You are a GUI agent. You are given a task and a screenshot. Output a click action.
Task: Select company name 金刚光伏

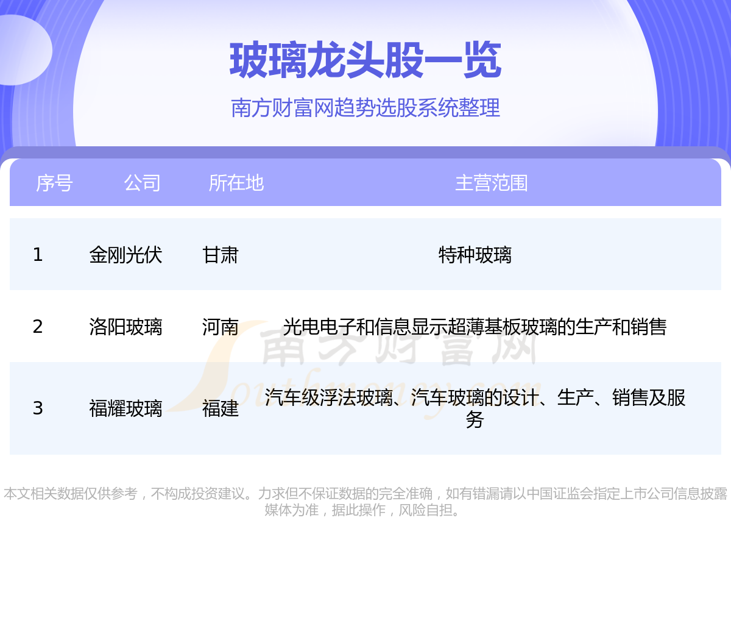click(125, 255)
